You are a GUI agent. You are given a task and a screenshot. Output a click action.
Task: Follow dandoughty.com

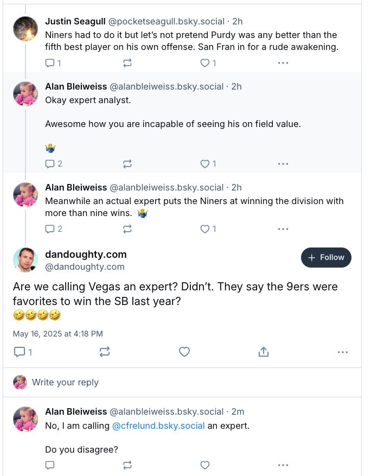[x=326, y=257]
